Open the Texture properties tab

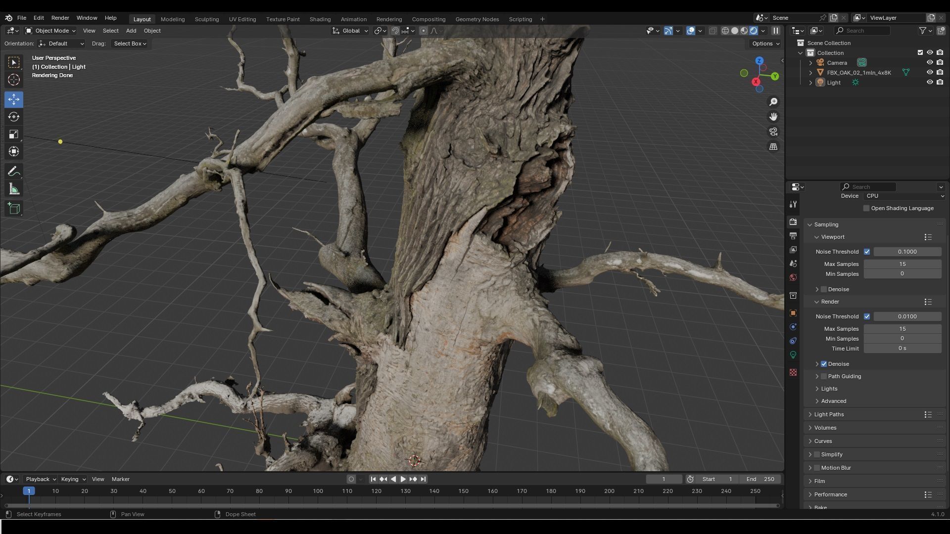pyautogui.click(x=793, y=372)
